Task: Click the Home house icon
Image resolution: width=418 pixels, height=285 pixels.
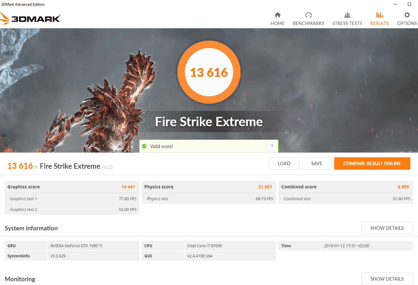Action: coord(278,15)
